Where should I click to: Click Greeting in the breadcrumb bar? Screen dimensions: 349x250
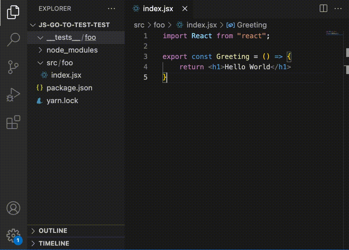pyautogui.click(x=253, y=25)
